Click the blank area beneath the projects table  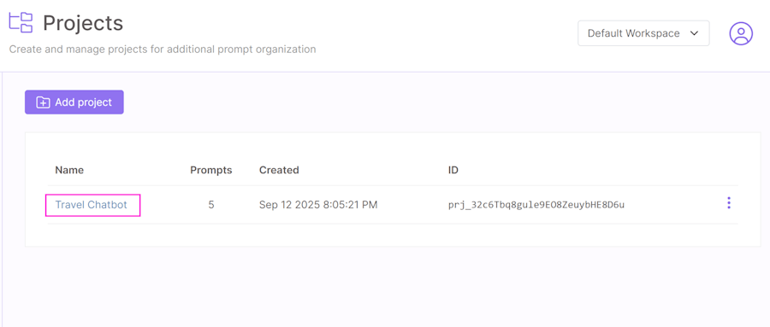click(x=393, y=287)
